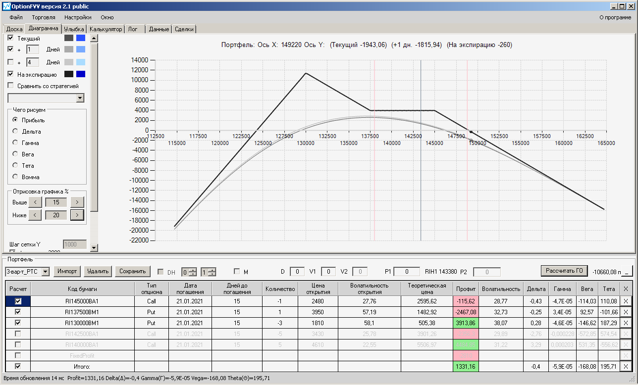Remove the greyed RI142500BA1 row using X
This screenshot has width=638, height=385.
(626, 334)
